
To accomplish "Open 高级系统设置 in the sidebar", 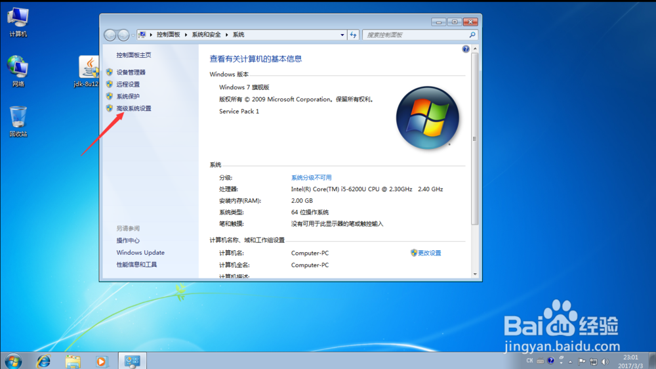I will pos(134,108).
